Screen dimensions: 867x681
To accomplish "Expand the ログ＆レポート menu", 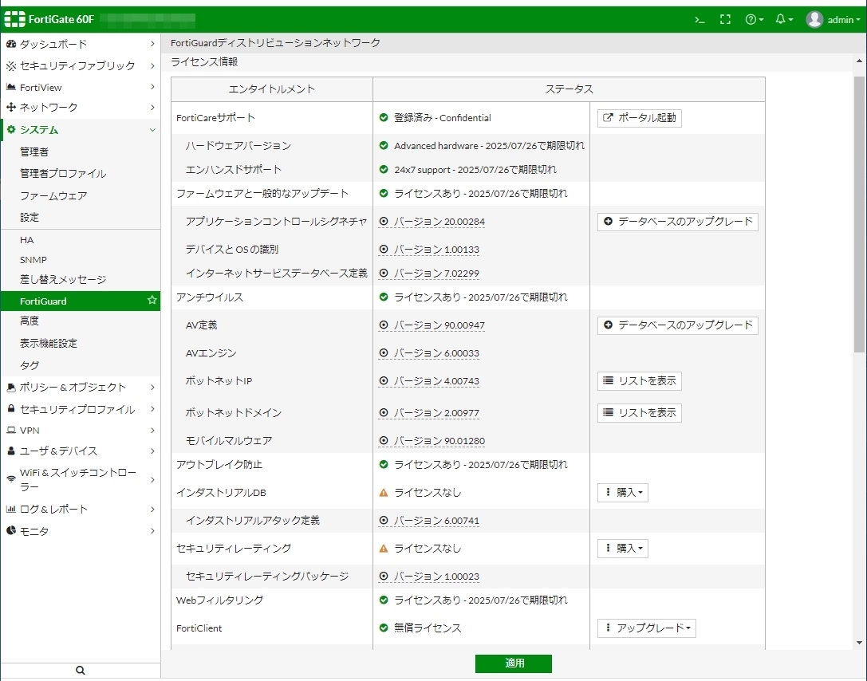I will [81, 509].
